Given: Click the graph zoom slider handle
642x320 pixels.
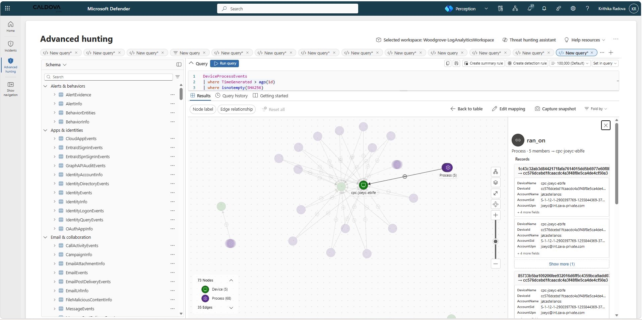Looking at the screenshot, I should (496, 241).
